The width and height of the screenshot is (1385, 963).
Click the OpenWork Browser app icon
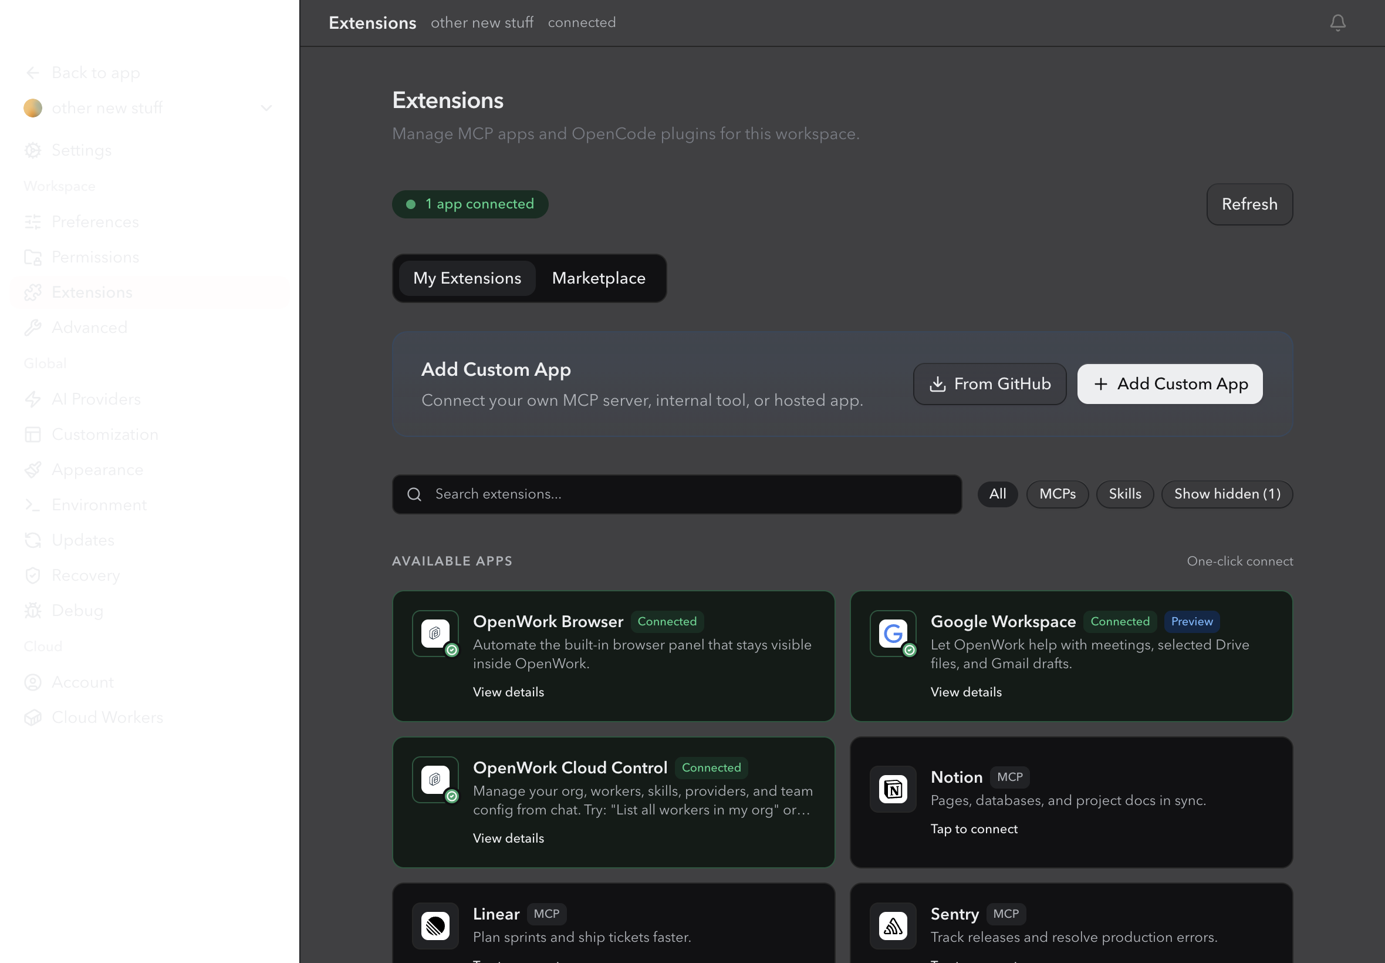point(435,634)
